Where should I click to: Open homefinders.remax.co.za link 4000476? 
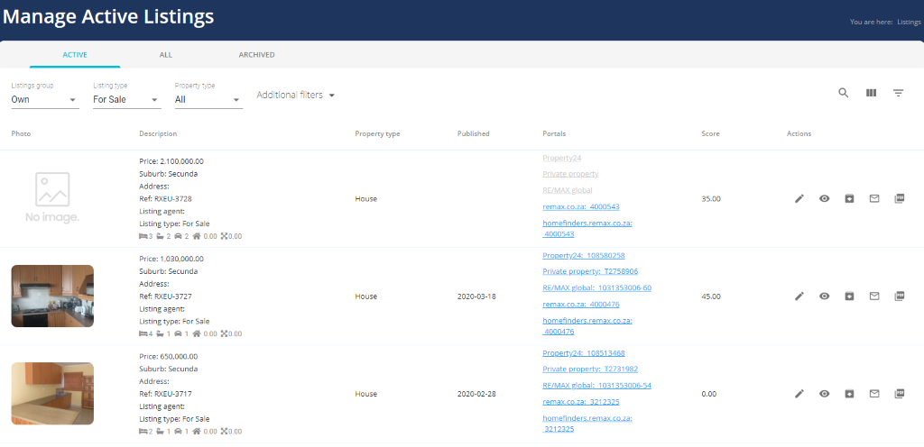(x=587, y=326)
